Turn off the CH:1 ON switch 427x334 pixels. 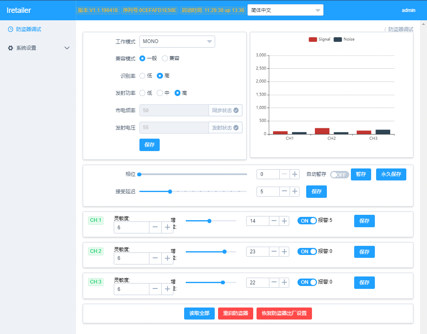pyautogui.click(x=307, y=221)
